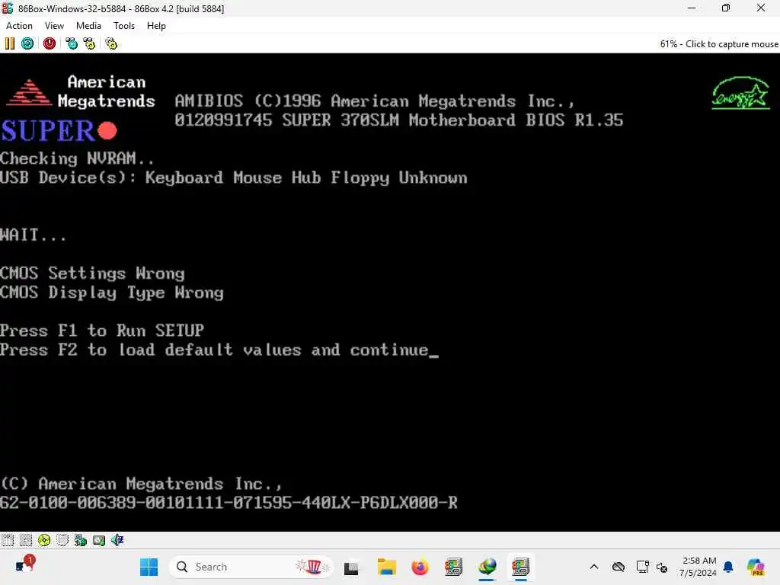Open the clock showing 2:58 AM
Screen dimensions: 780x585
click(x=698, y=567)
